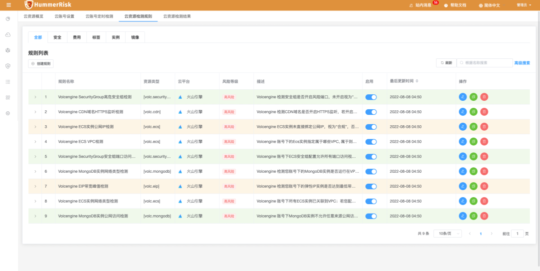Open the cloud sidebar icon
Screen dimensions: 540x271
click(8, 34)
